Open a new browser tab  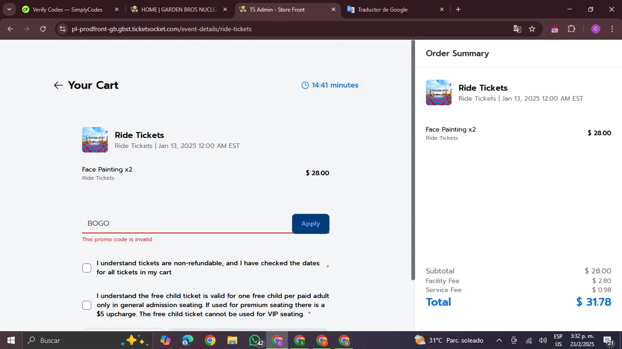[458, 10]
